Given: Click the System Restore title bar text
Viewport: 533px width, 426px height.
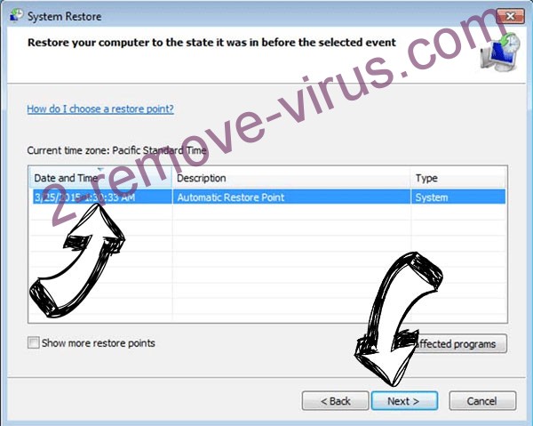Looking at the screenshot, I should coord(64,16).
